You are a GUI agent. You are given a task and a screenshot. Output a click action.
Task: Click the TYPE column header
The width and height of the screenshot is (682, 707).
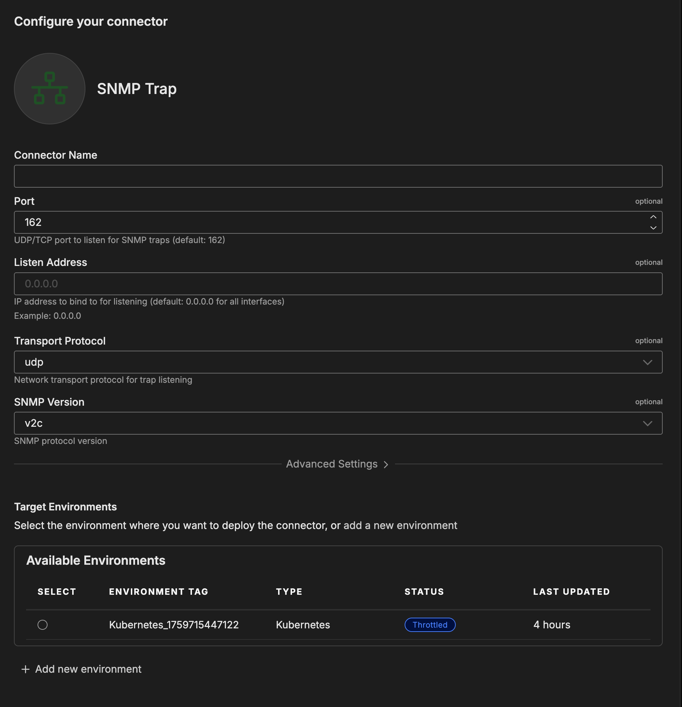[289, 592]
